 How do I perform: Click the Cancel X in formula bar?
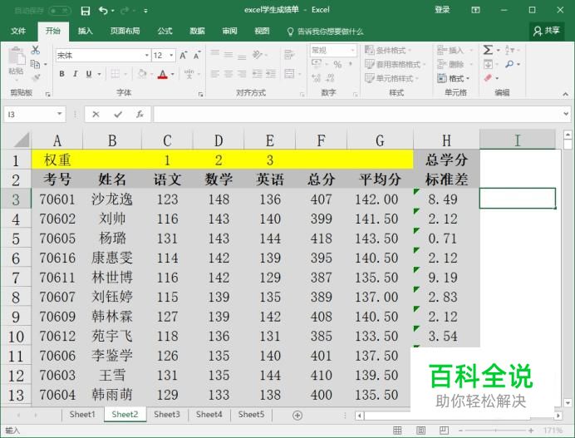[96, 115]
